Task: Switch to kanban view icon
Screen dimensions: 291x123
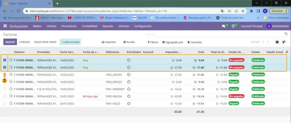Action: point(284,42)
